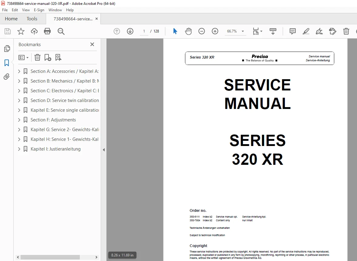Click bookmarks scrollbar right arrow

pyautogui.click(x=96, y=257)
